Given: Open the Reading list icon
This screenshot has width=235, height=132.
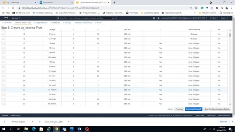Looking at the screenshot, I should [x=221, y=13].
